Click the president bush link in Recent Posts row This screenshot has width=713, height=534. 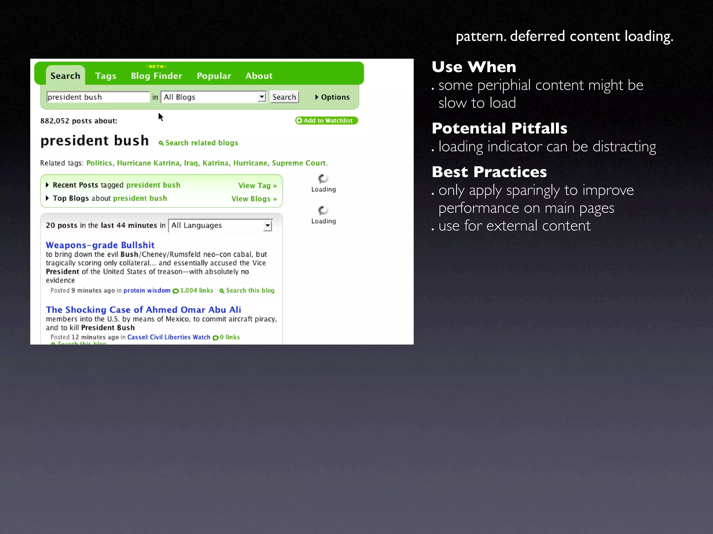click(153, 185)
